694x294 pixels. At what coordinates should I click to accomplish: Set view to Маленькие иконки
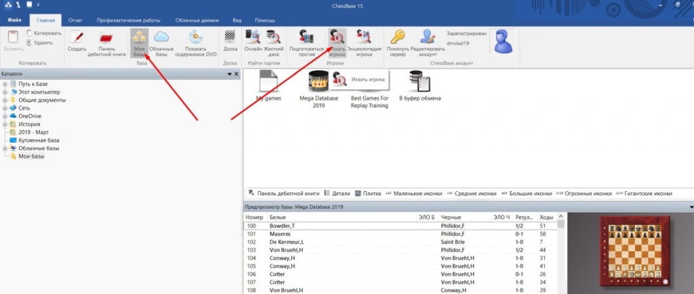pos(414,194)
